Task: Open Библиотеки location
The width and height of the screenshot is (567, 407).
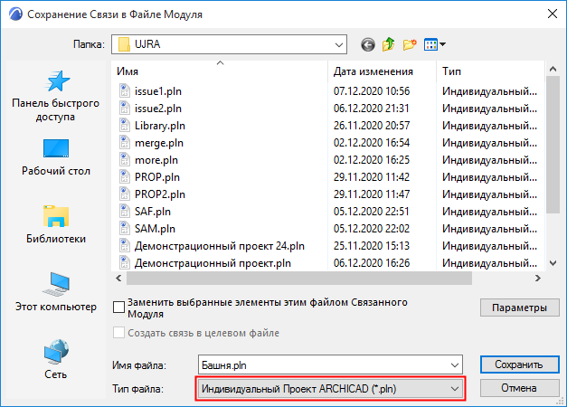Action: click(x=56, y=224)
